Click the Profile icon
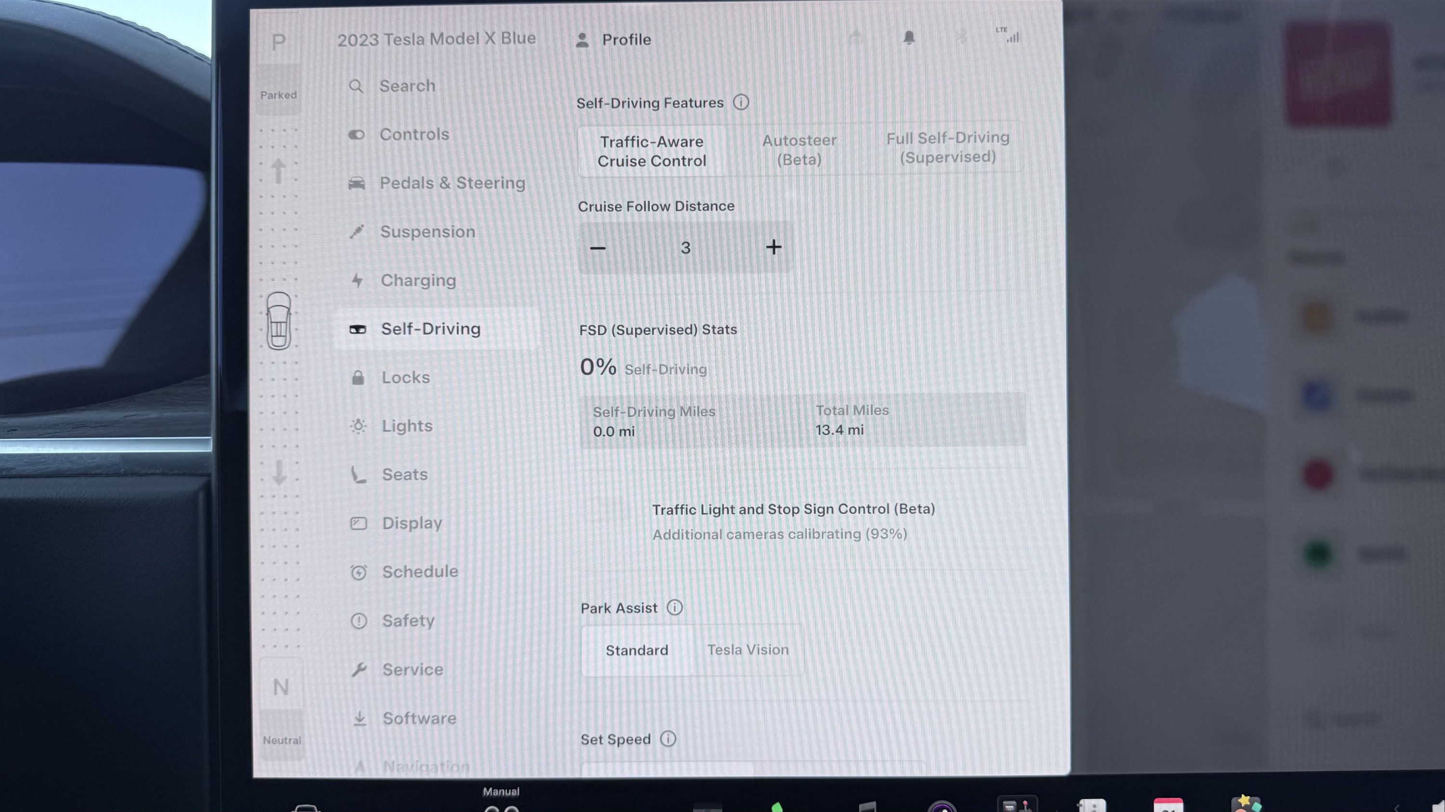1445x812 pixels. click(x=582, y=40)
